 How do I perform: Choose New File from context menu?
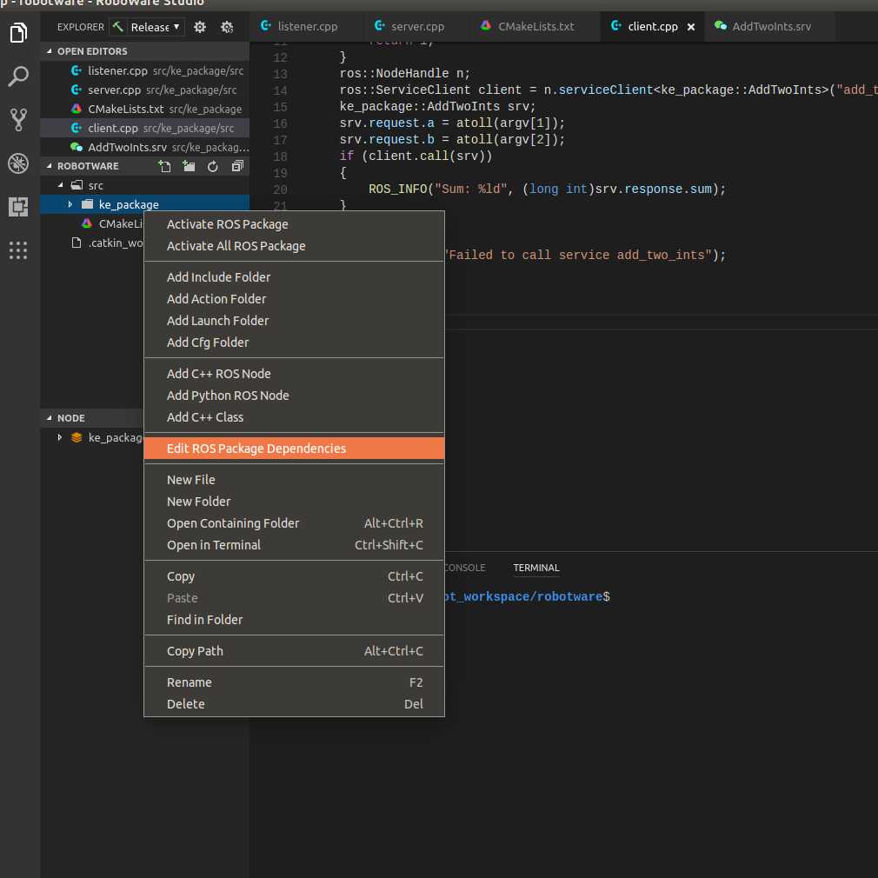294,480
